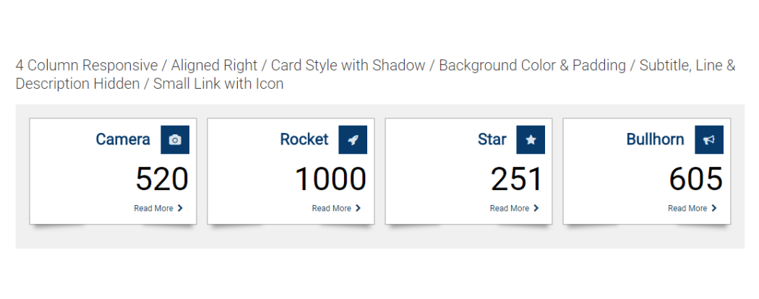
Task: Follow Read More link under 251
Action: [x=509, y=208]
